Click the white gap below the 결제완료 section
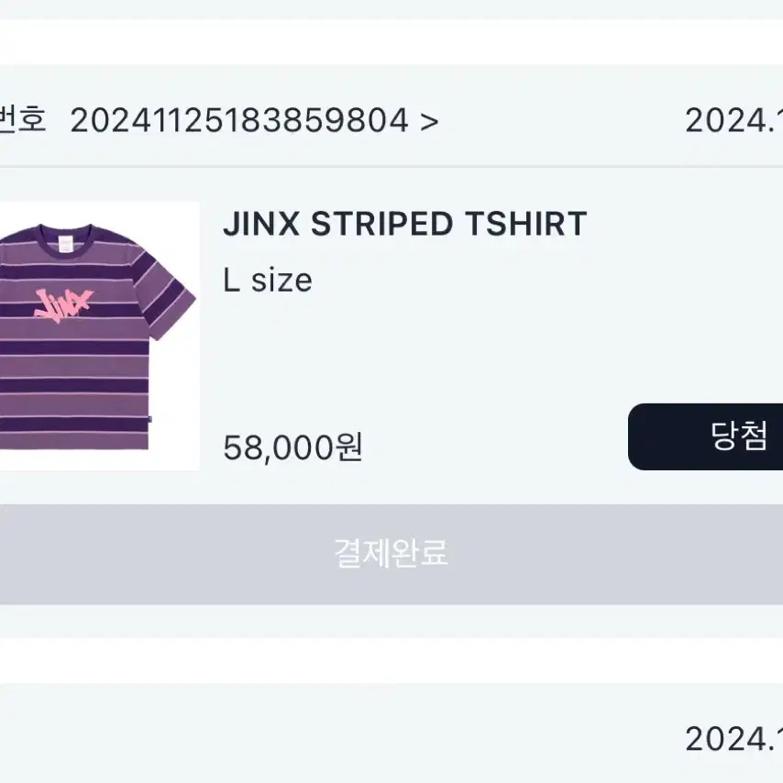The height and width of the screenshot is (783, 783). pos(391,661)
